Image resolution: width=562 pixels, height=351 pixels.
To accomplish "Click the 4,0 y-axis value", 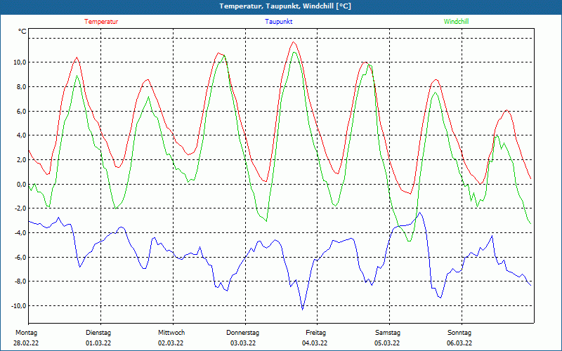I will pyautogui.click(x=21, y=135).
